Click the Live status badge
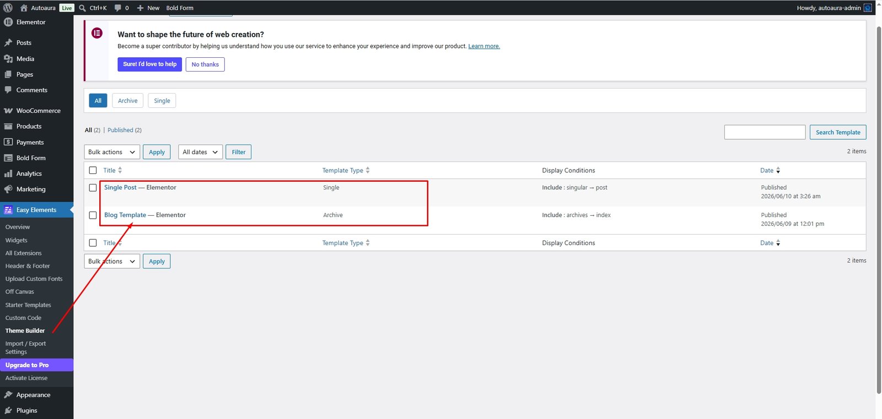The width and height of the screenshot is (882, 419). [67, 8]
